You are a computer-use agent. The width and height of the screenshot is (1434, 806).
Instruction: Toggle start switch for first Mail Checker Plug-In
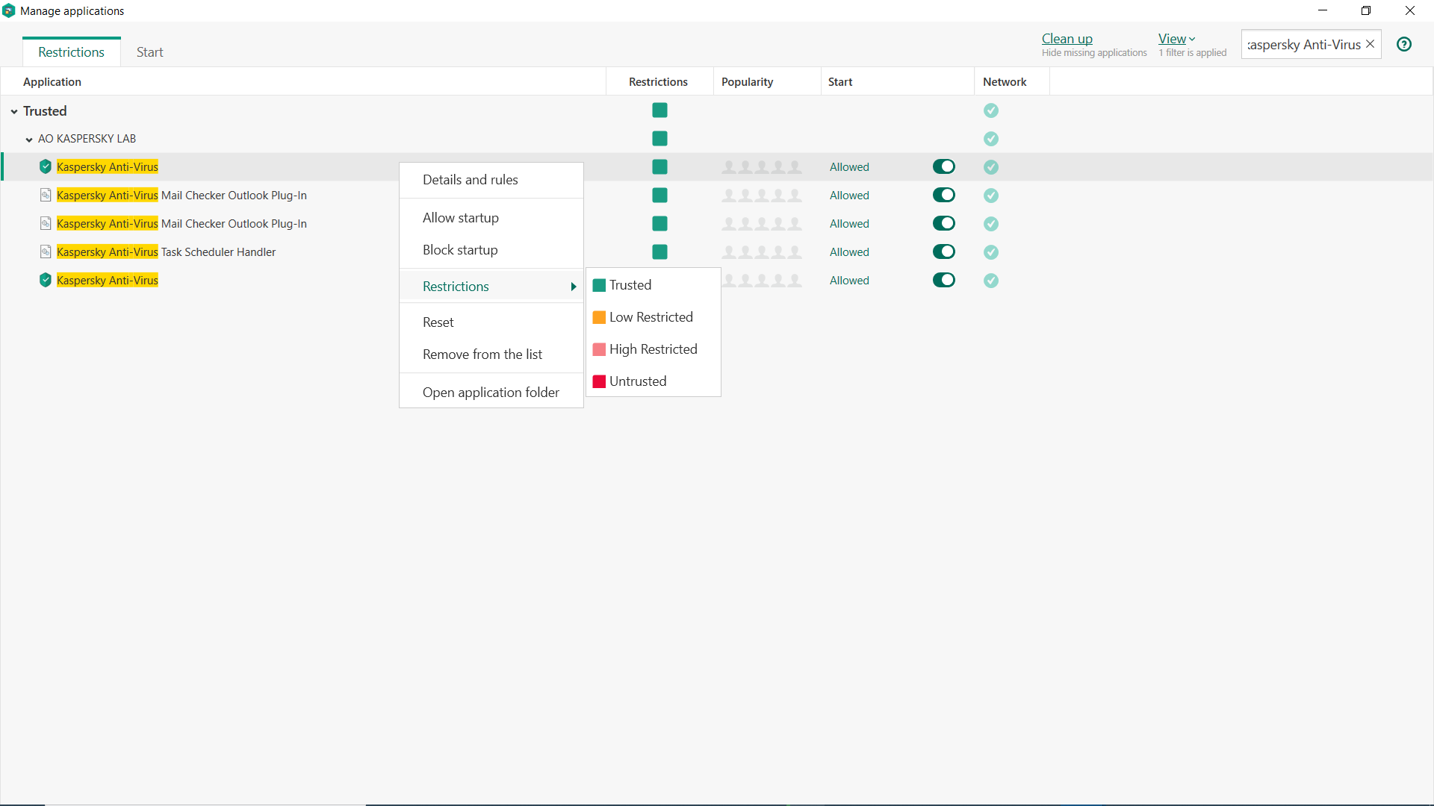(x=944, y=195)
